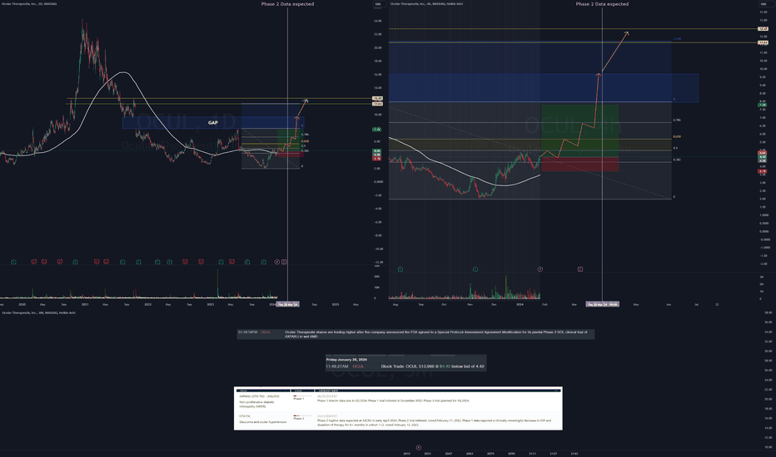This screenshot has width=776, height=457.
Task: Select the 0.382 Fibonacci label on the daily chart
Action: (x=305, y=150)
